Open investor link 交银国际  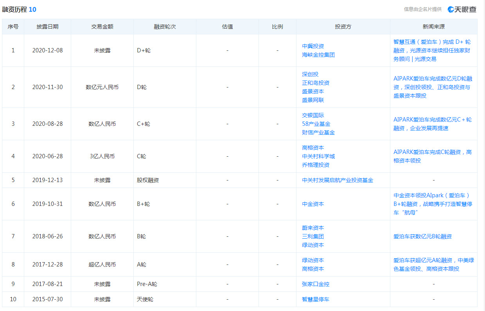(313, 115)
